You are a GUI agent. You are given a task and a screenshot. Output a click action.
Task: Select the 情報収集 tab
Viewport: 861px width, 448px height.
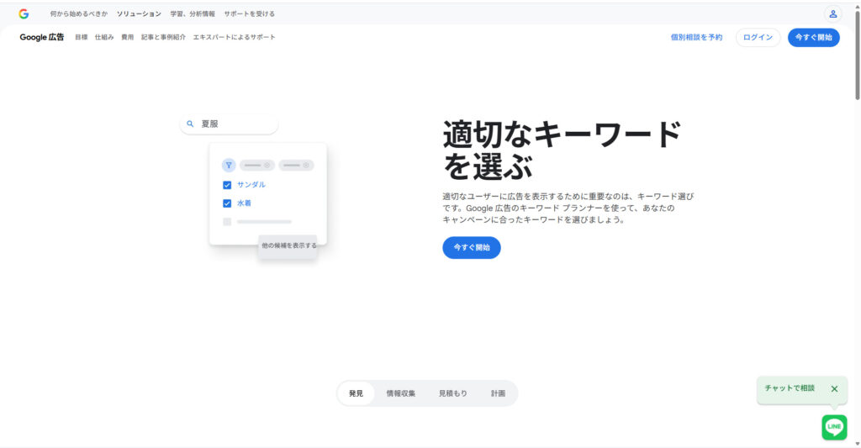[401, 393]
